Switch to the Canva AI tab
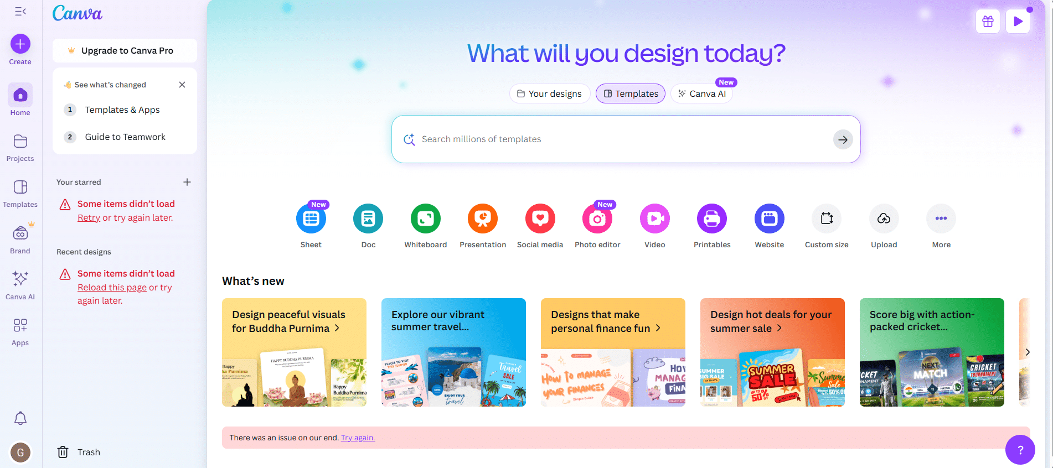This screenshot has height=468, width=1053. click(702, 93)
